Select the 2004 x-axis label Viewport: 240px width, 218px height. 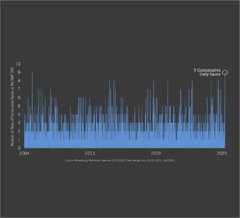tap(24, 153)
